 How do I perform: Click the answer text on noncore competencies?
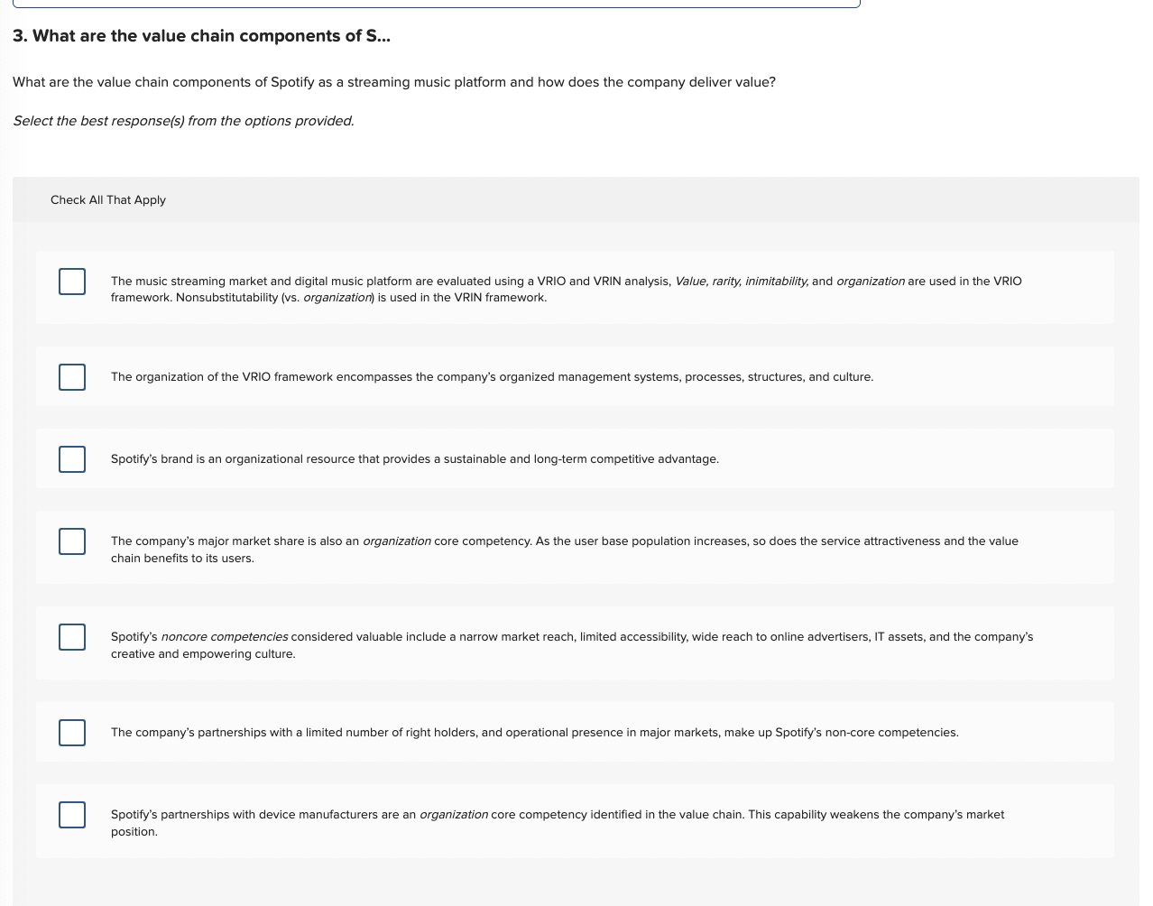coord(572,645)
